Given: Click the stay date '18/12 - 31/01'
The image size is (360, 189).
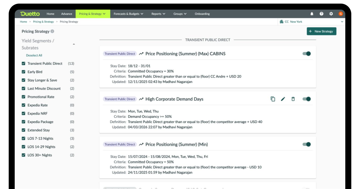Looking at the screenshot, I should pos(139,66).
